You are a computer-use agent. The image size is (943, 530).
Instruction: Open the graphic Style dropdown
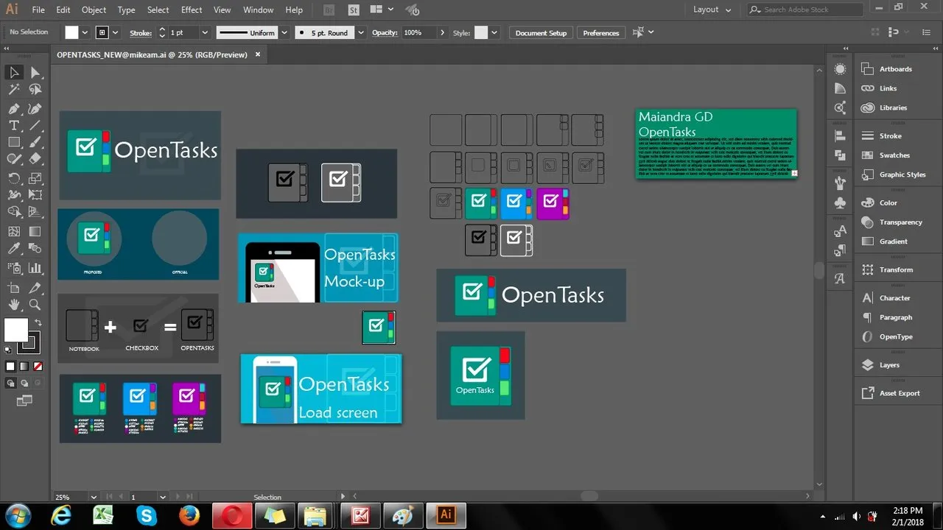pos(494,32)
